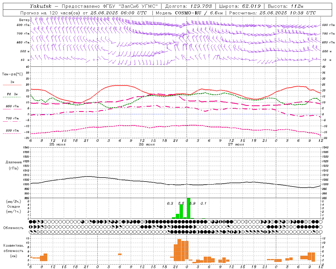
Task: Click the 10 м level label left of the wind barbs
Action: point(25,60)
